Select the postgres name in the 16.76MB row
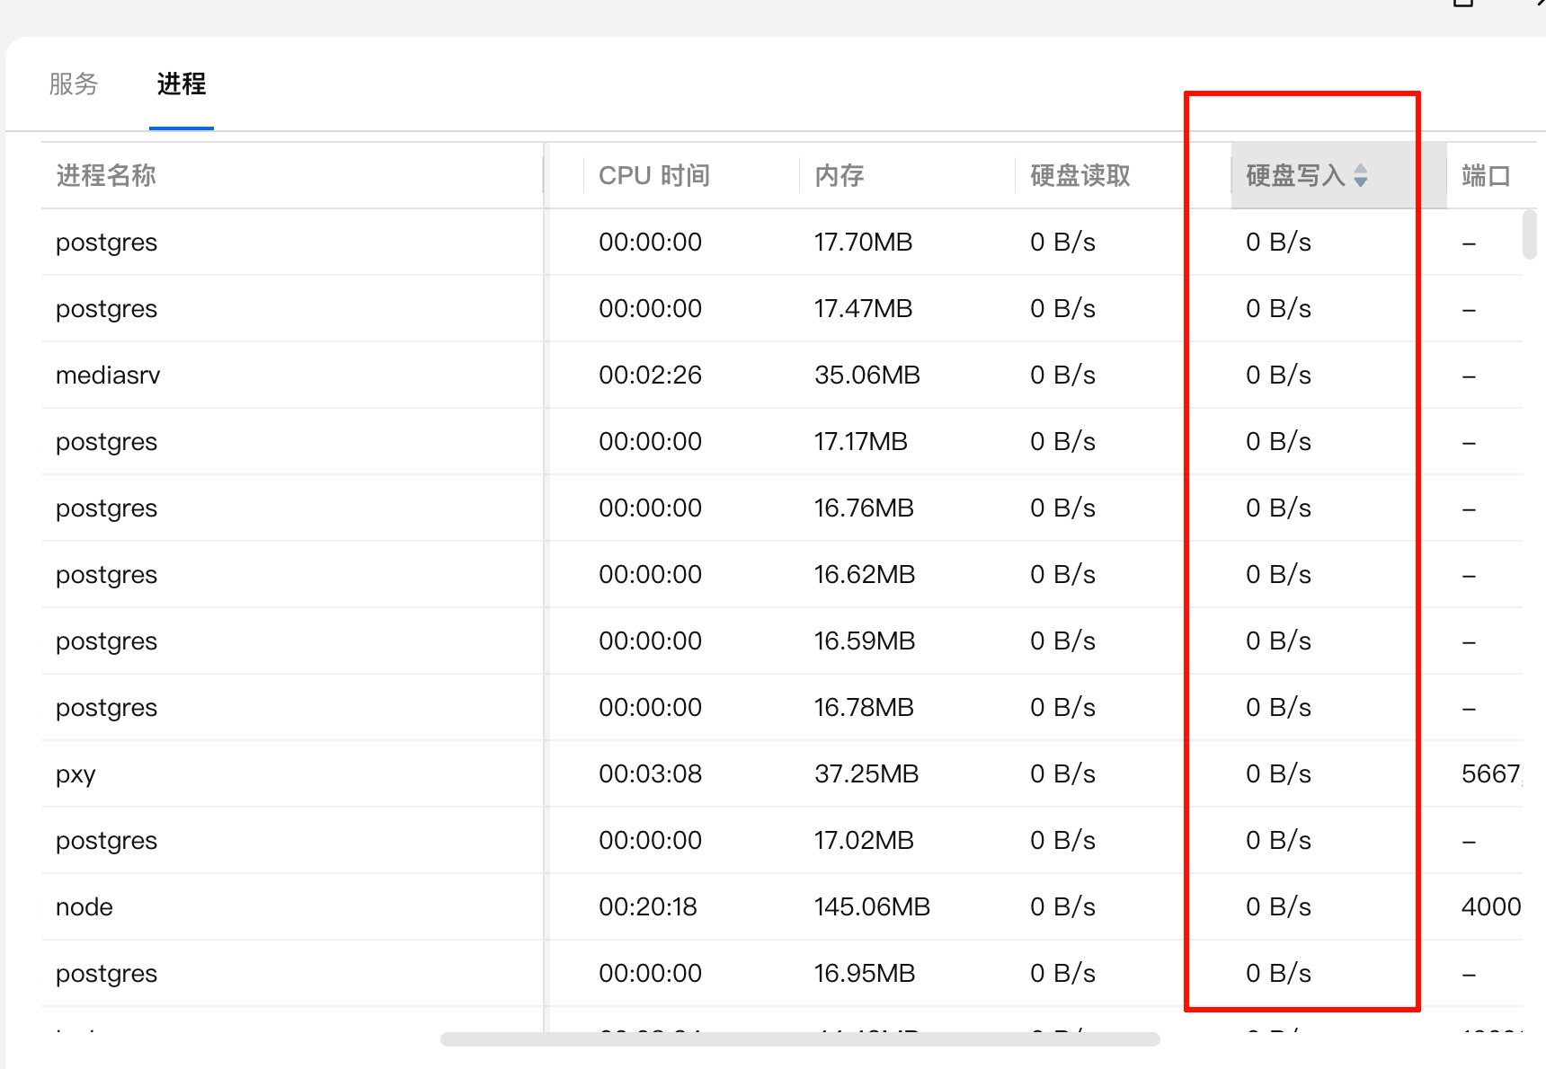 (106, 508)
